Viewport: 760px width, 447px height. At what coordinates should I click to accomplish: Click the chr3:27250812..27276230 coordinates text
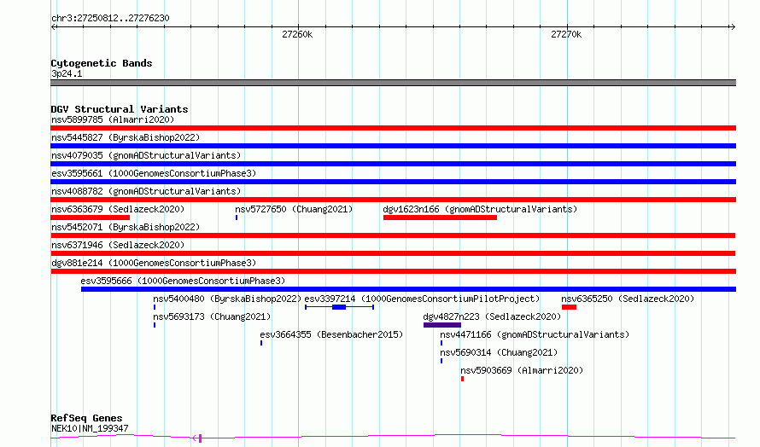[110, 19]
